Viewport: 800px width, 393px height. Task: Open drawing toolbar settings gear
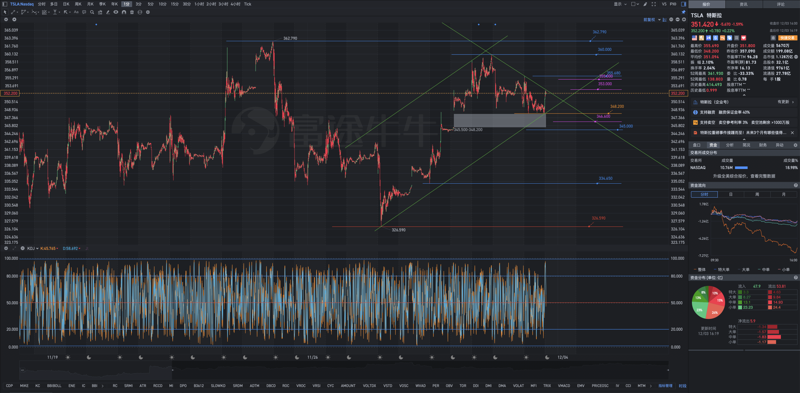coord(148,12)
